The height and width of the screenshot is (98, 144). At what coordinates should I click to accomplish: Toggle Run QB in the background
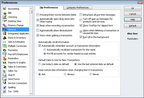click(x=81, y=37)
